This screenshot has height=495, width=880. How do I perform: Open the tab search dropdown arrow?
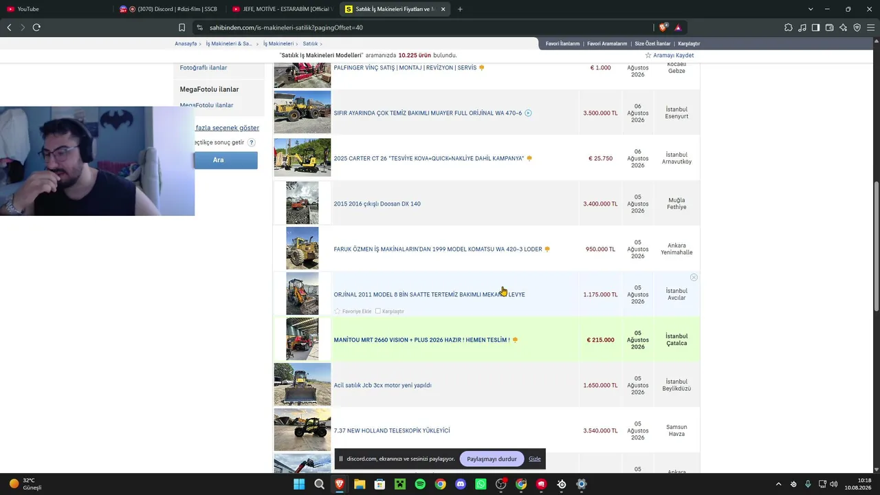(811, 9)
